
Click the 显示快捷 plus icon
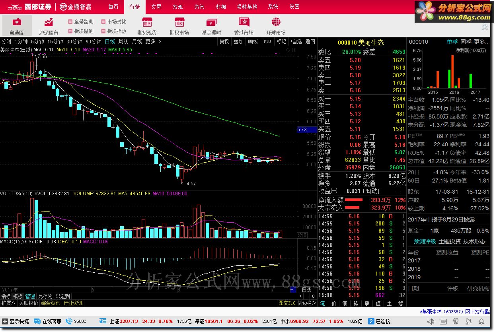[x=5, y=321]
